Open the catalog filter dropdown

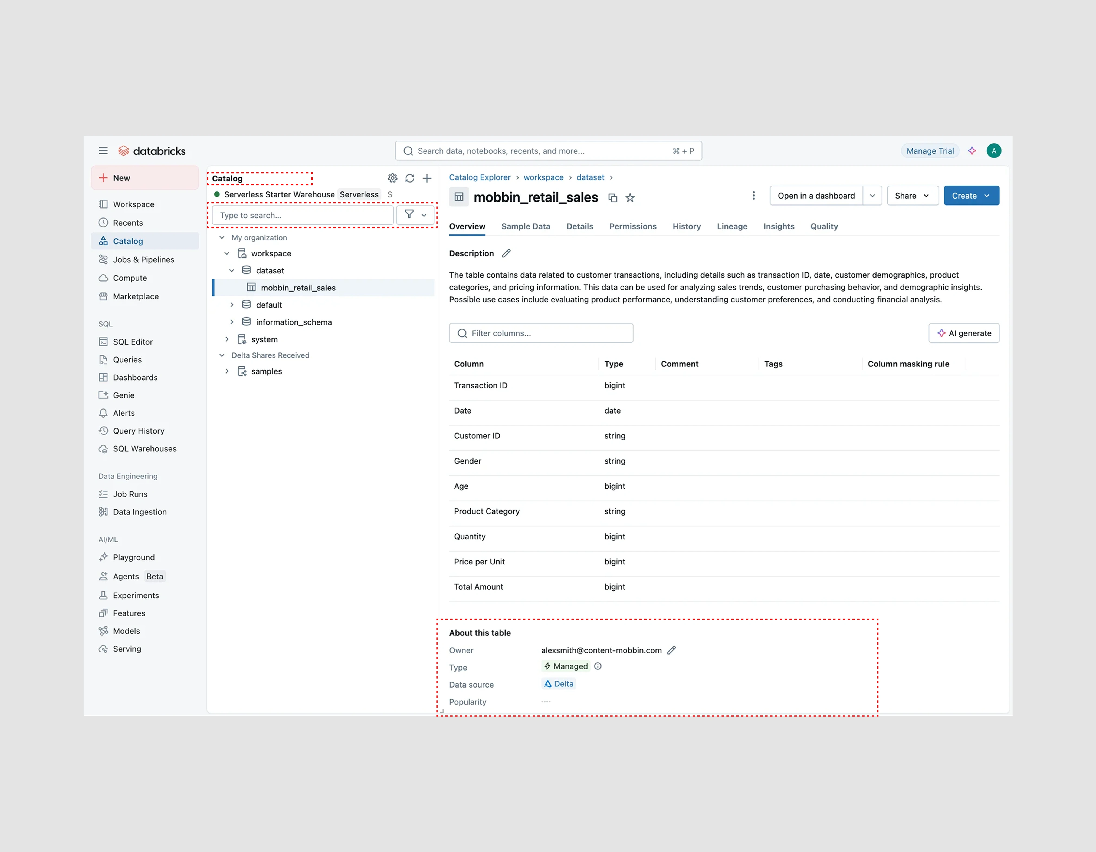pyautogui.click(x=415, y=215)
